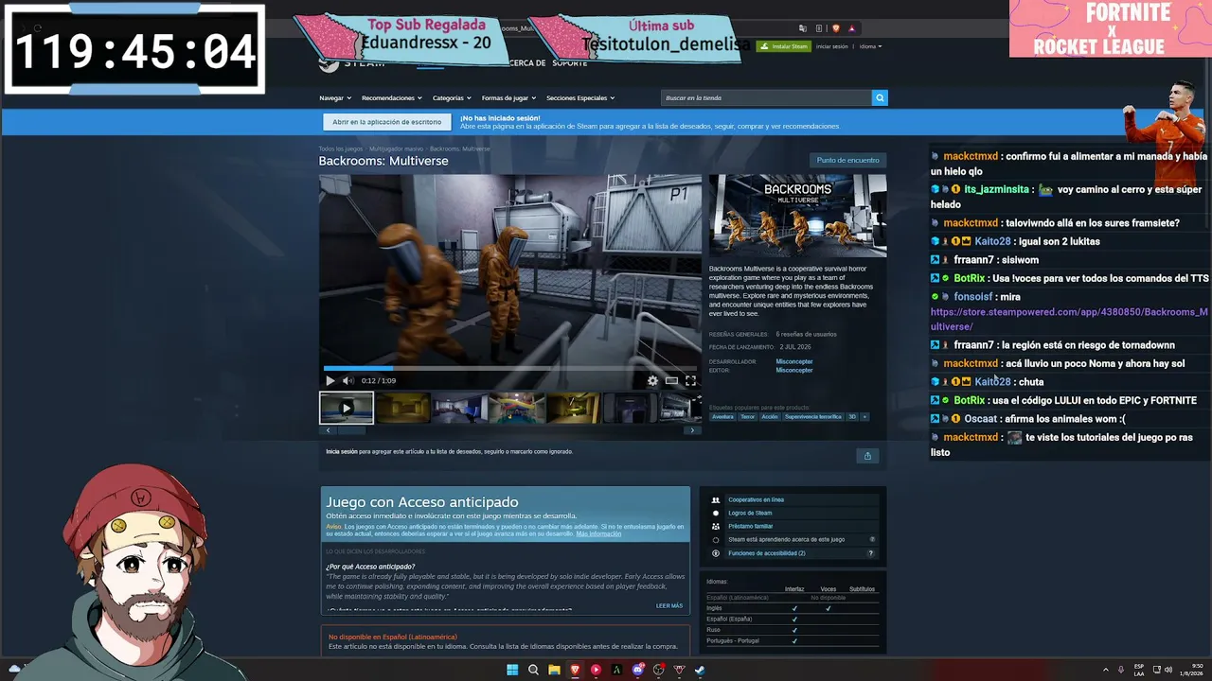This screenshot has width=1212, height=681.
Task: Expand the Formas de jugar menu
Action: pos(508,97)
